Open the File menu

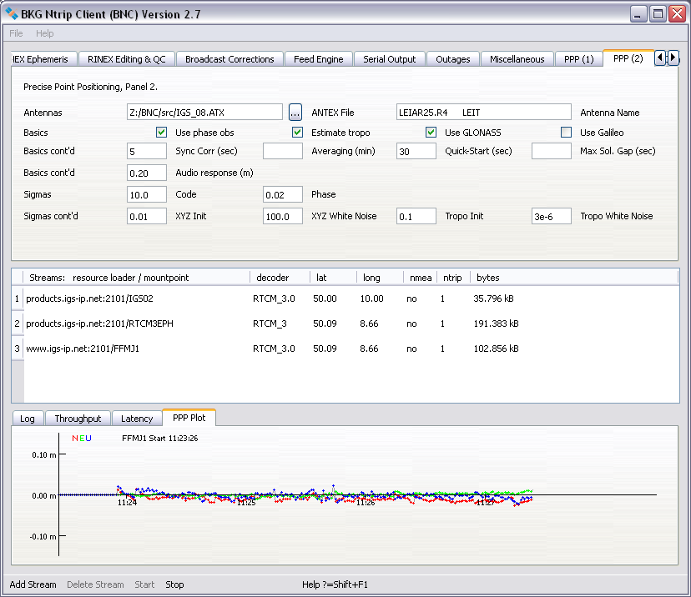pyautogui.click(x=17, y=33)
